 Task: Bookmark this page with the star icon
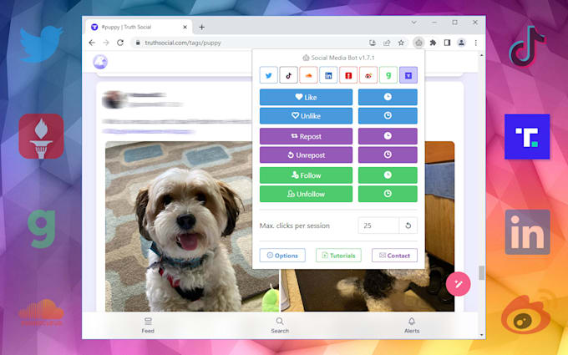click(x=401, y=43)
